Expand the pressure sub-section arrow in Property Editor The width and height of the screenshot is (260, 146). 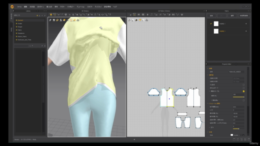[210, 127]
